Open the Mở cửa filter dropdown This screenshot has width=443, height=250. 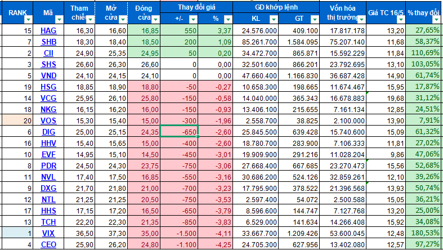point(123,20)
